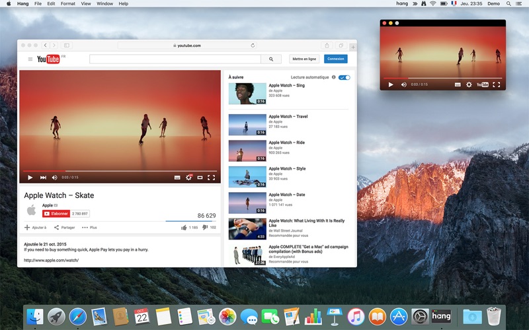Open Apple channel name link
Screen dimensions: 529x330
point(47,205)
